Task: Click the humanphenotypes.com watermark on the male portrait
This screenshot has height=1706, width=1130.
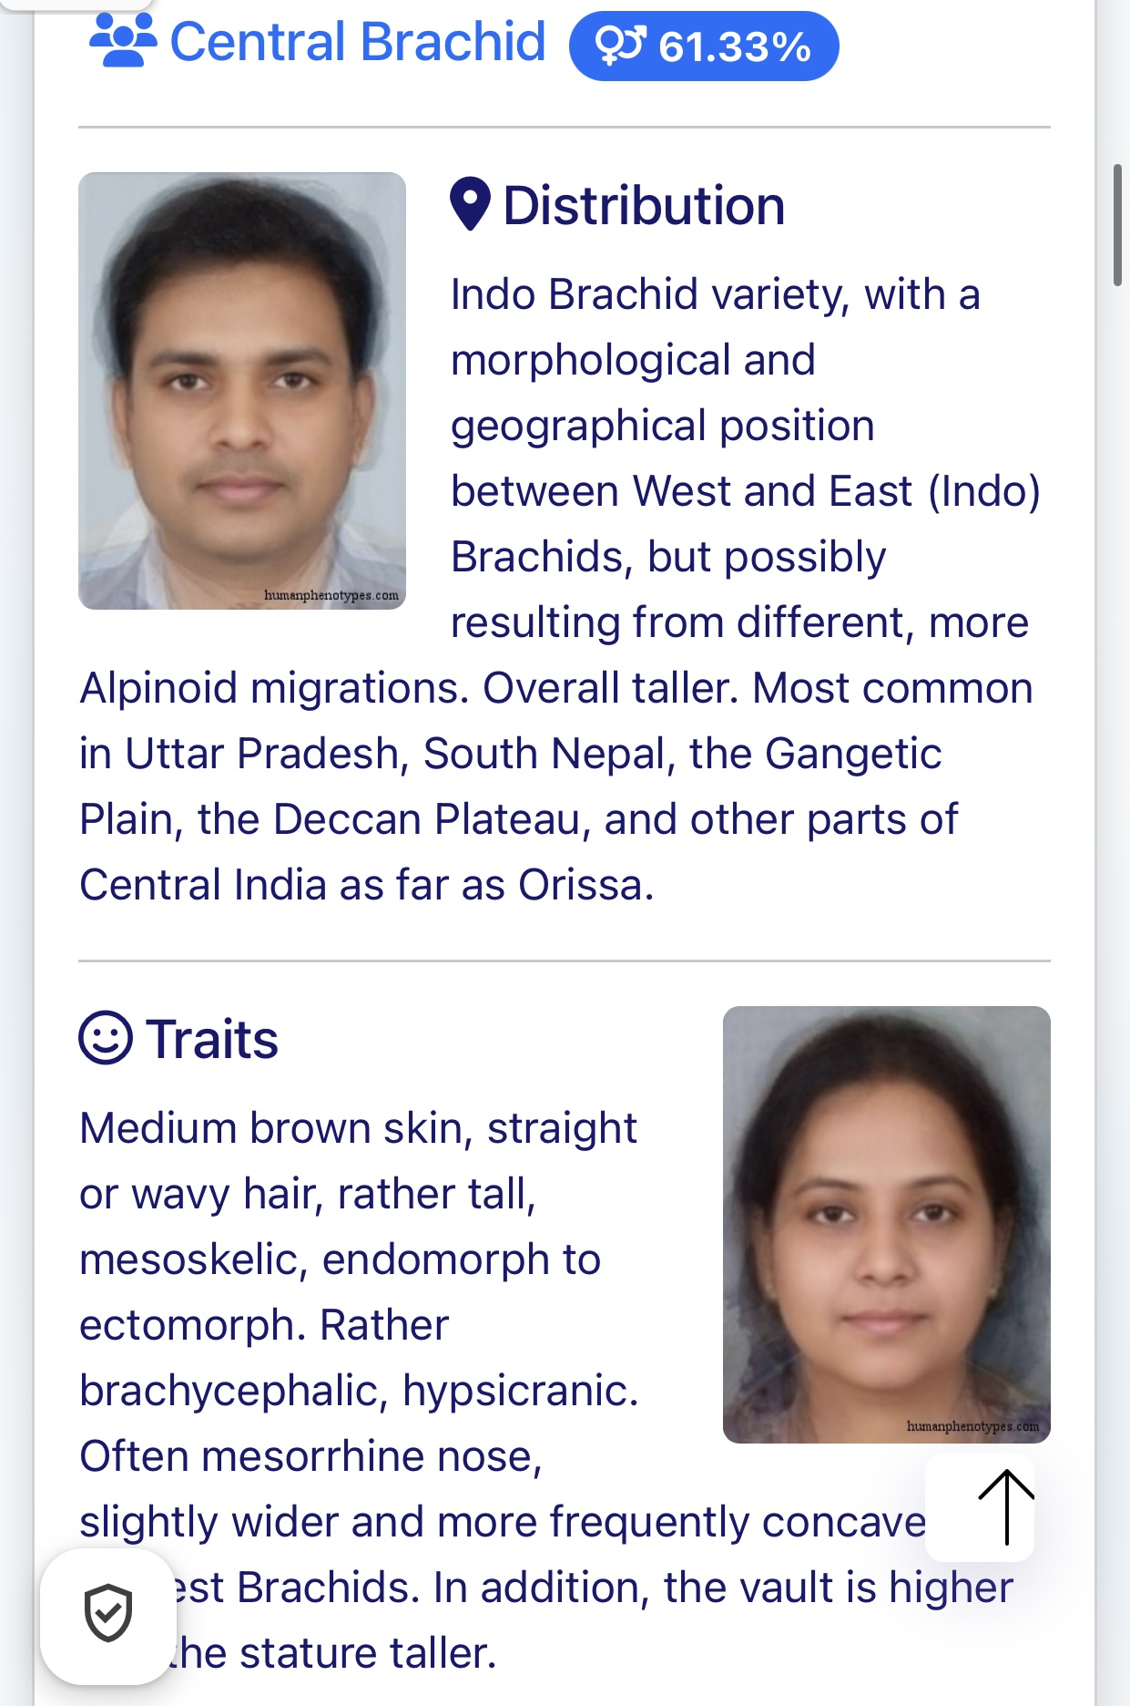Action: 331,595
